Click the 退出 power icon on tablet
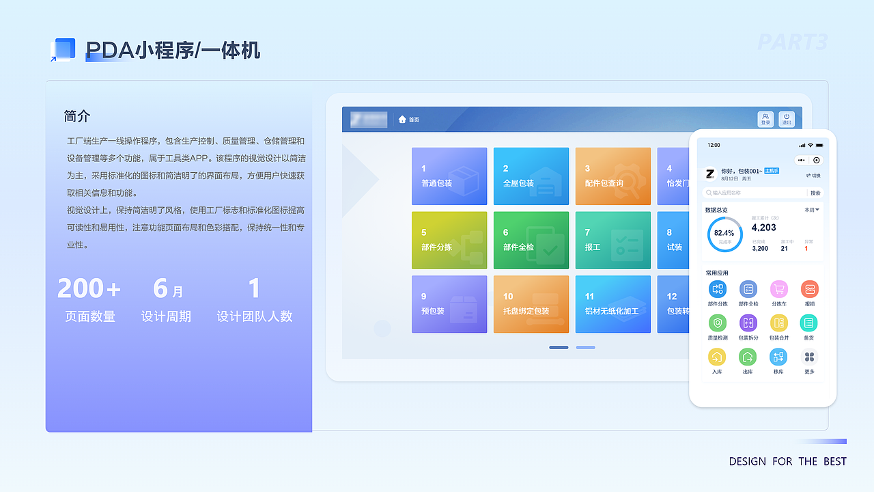This screenshot has width=874, height=492. [787, 120]
